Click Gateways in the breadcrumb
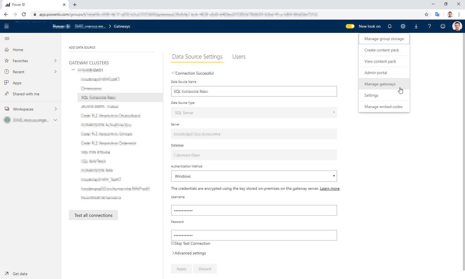This screenshot has height=279, width=465. pyautogui.click(x=122, y=26)
